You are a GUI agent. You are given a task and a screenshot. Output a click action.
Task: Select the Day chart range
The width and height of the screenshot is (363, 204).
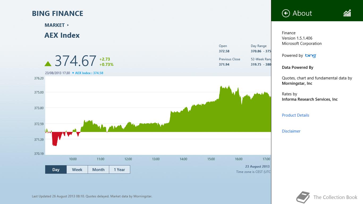click(56, 169)
